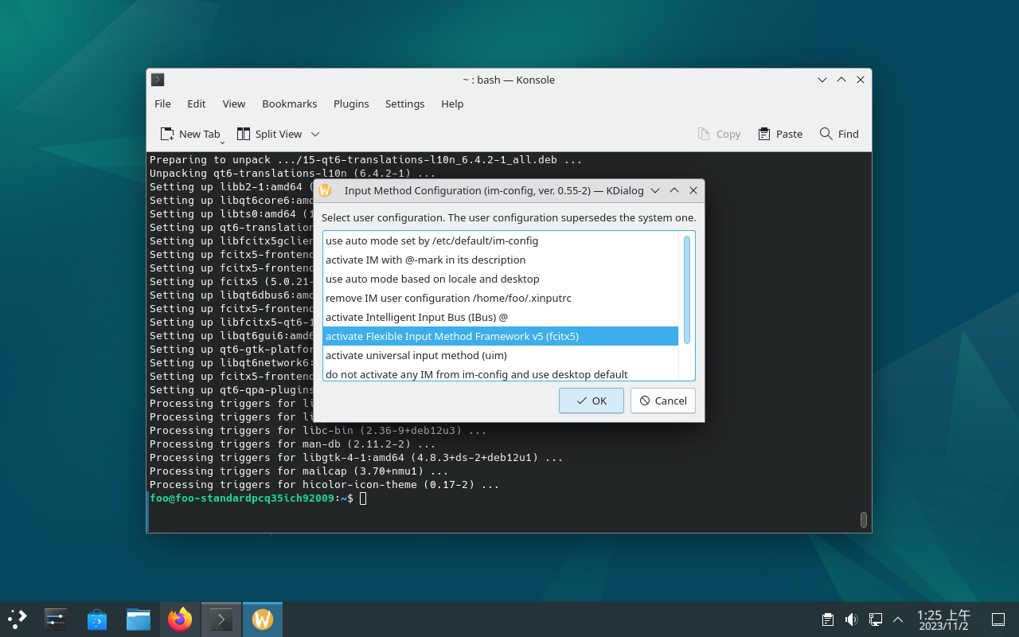Click Paste in the Konsole toolbar

click(x=780, y=134)
